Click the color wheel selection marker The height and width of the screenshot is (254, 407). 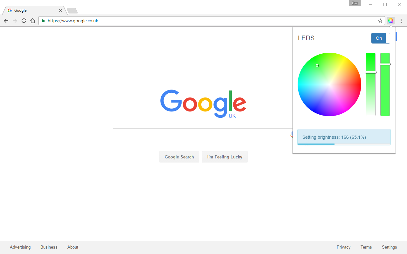[x=317, y=65]
